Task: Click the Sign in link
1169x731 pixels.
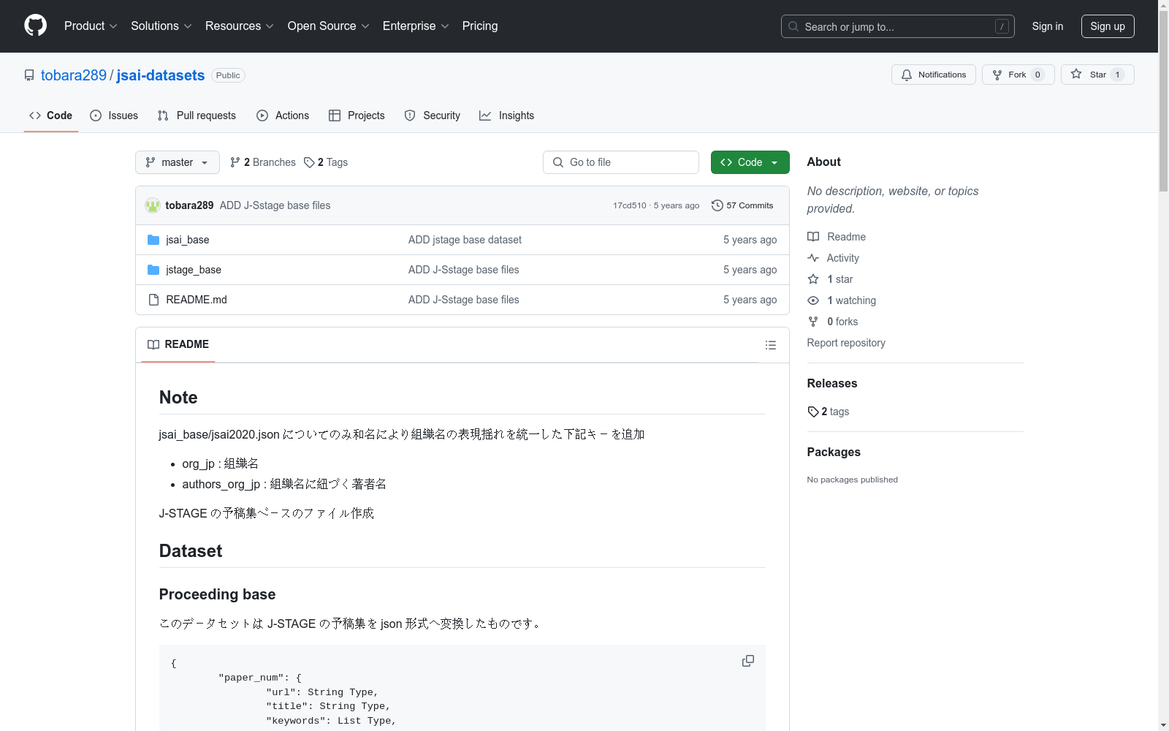Action: pos(1047,26)
